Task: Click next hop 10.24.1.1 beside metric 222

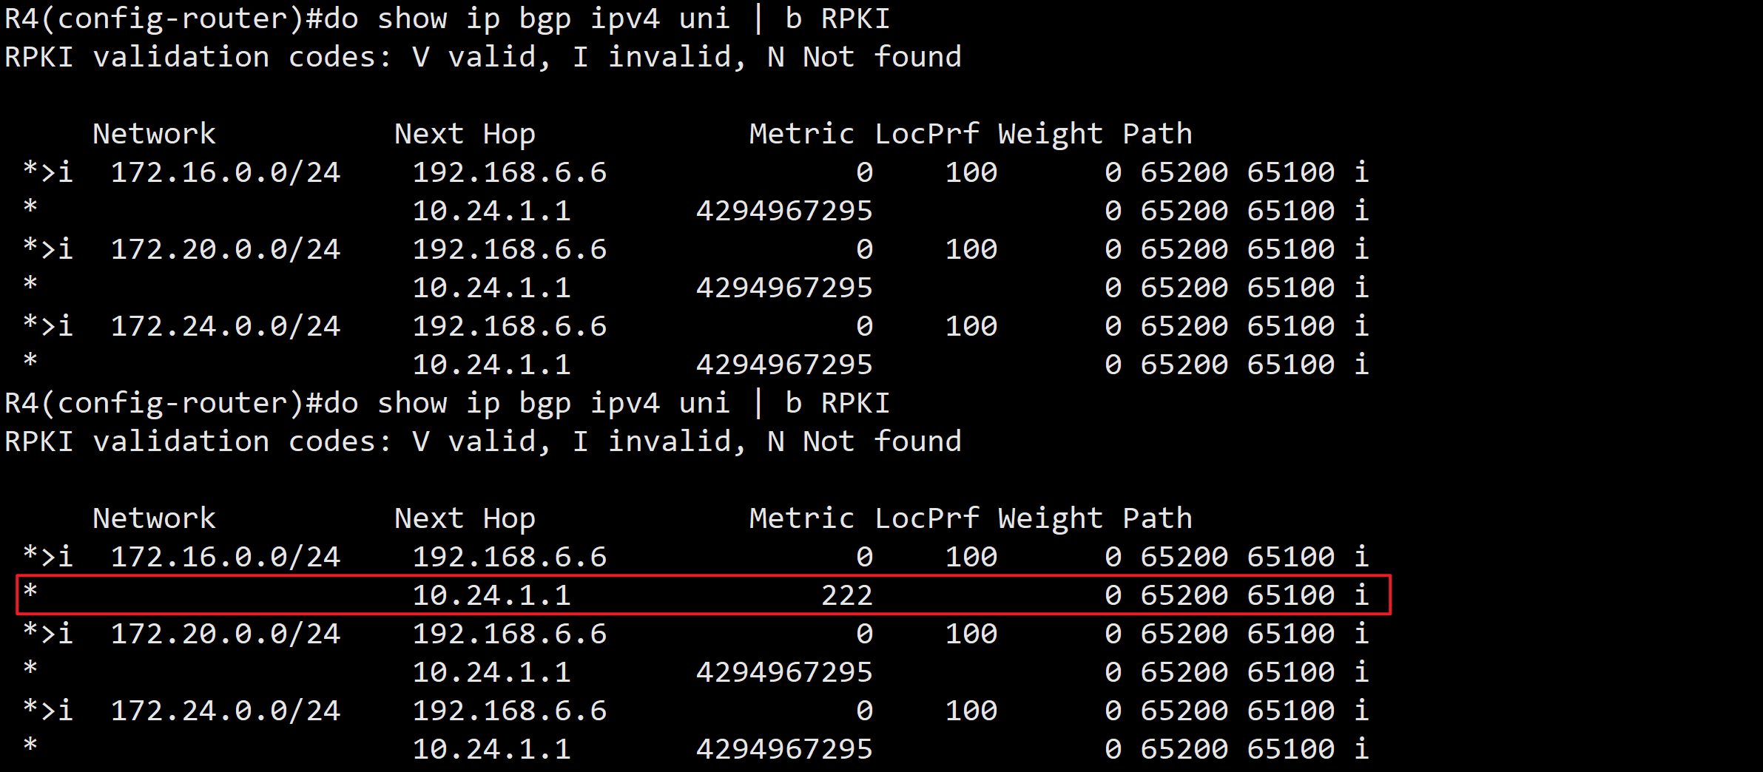Action: pos(492,595)
